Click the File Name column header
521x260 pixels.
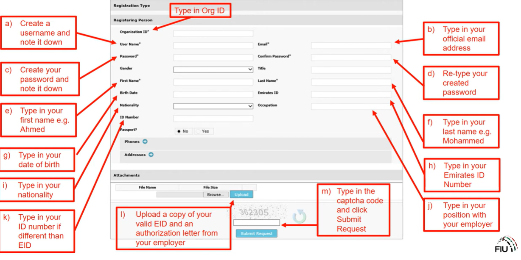pos(147,187)
